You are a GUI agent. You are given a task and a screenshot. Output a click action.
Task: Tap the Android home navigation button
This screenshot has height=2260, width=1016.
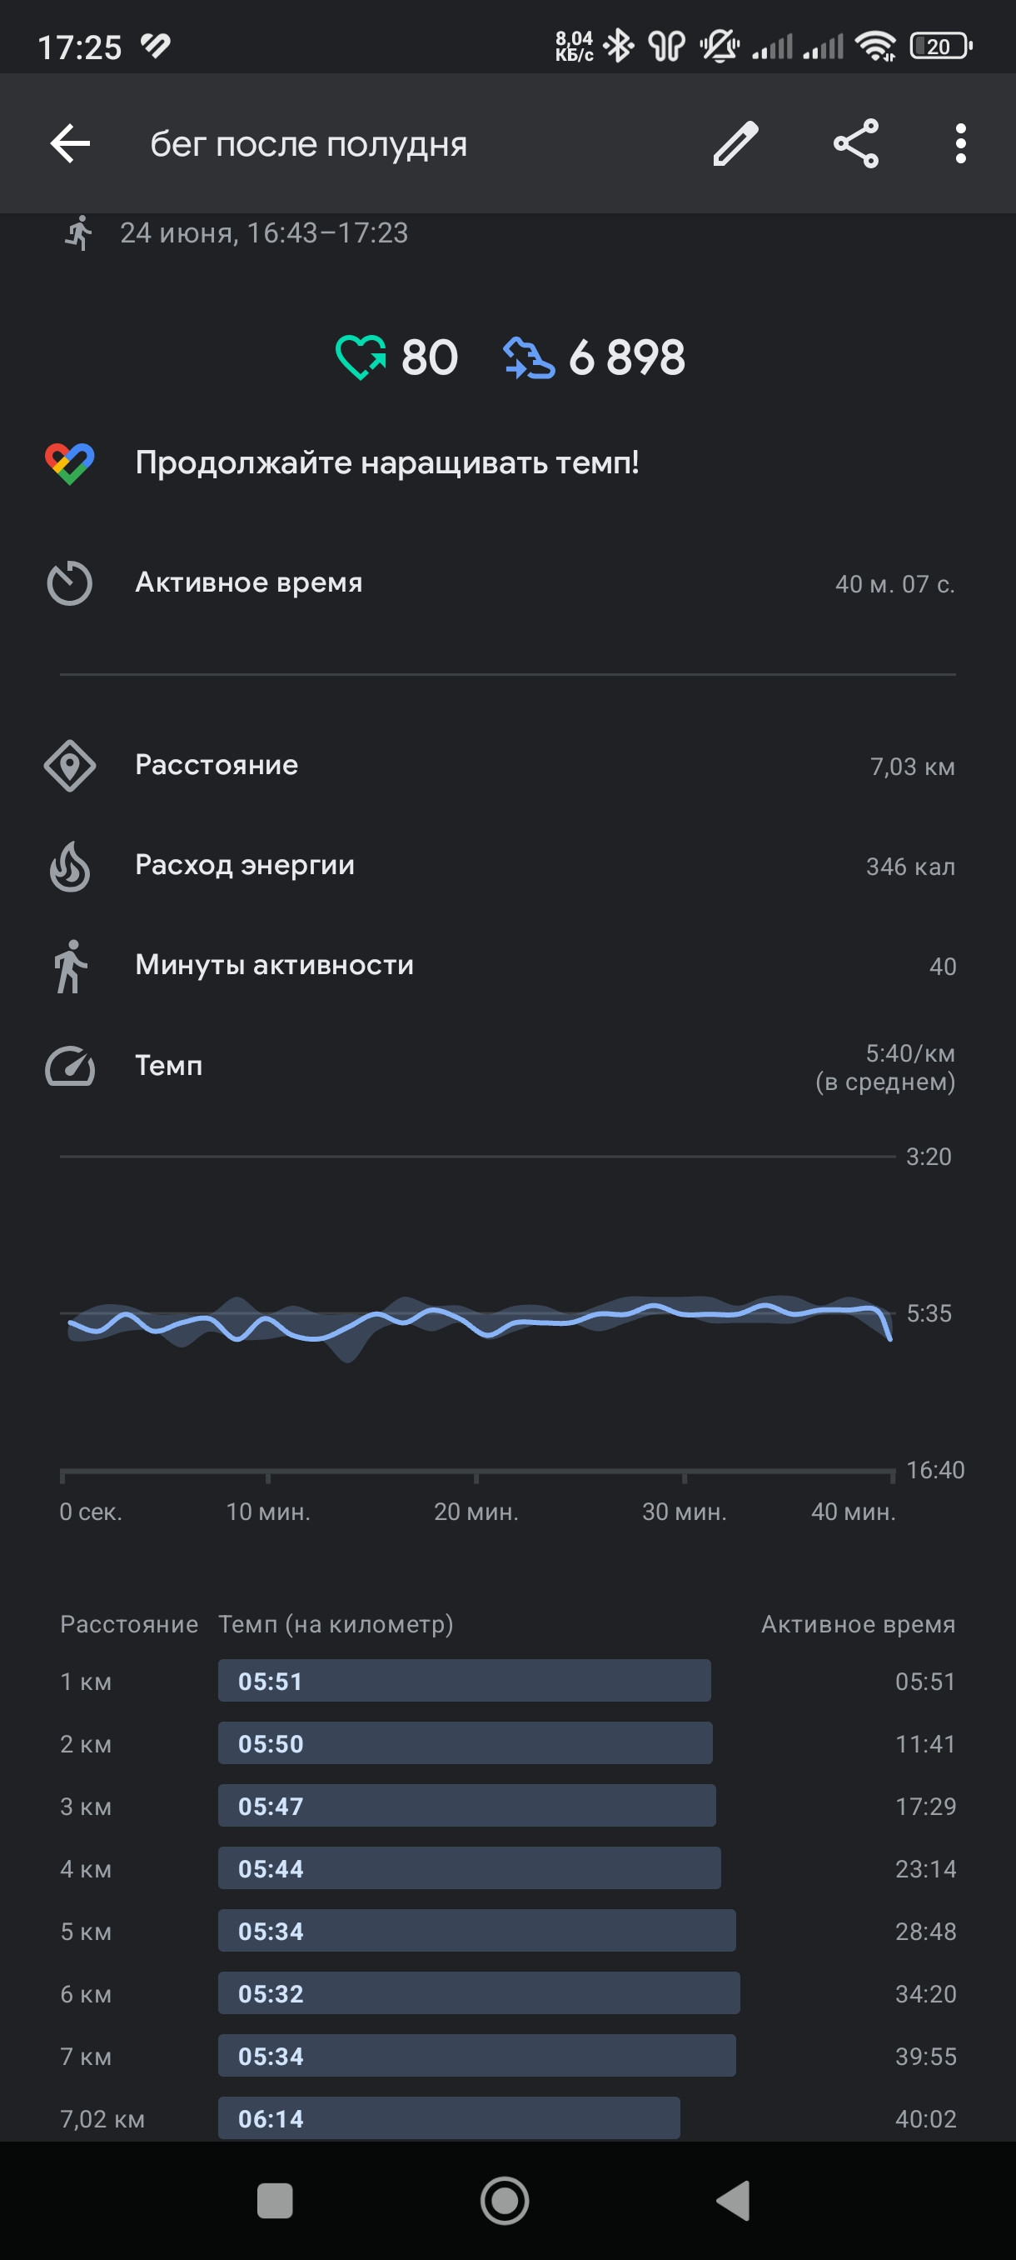[x=505, y=2200]
